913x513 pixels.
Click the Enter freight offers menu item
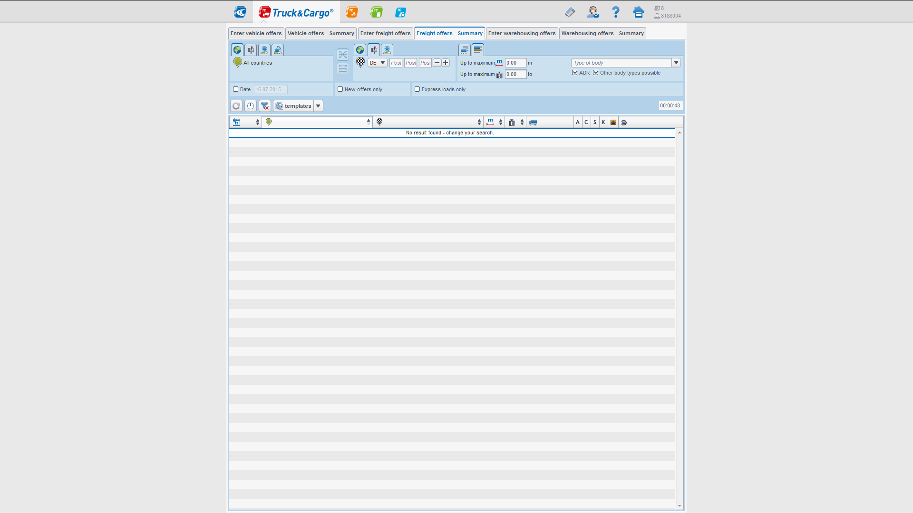[385, 33]
